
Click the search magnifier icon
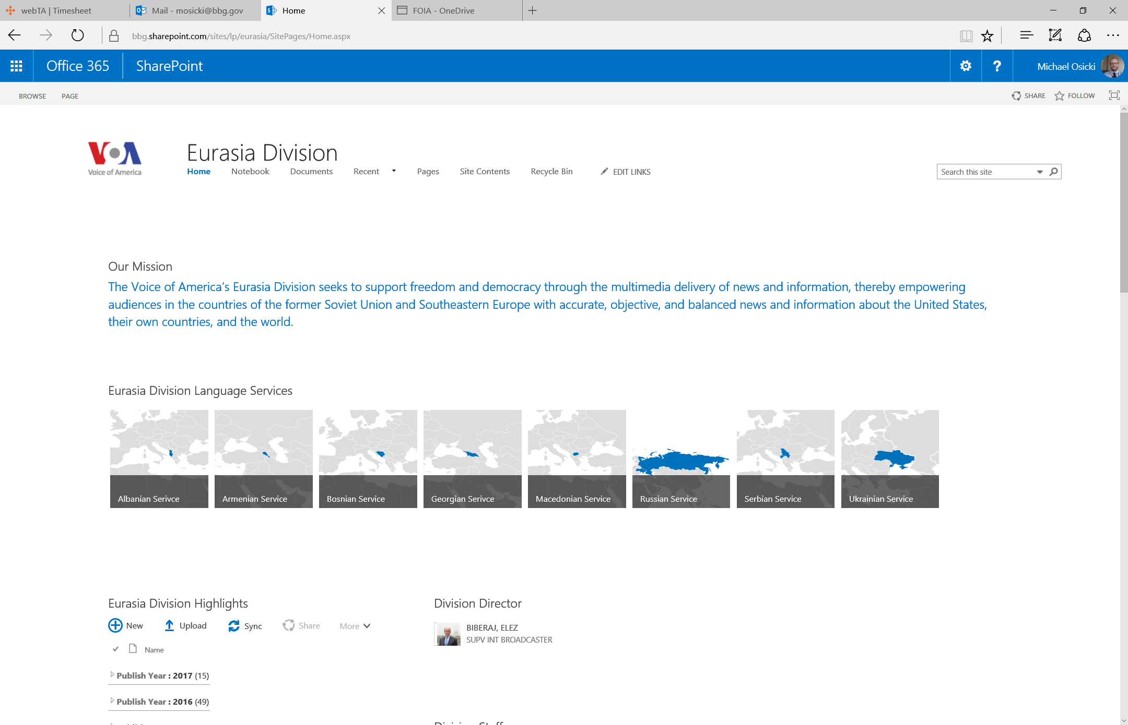(1054, 172)
